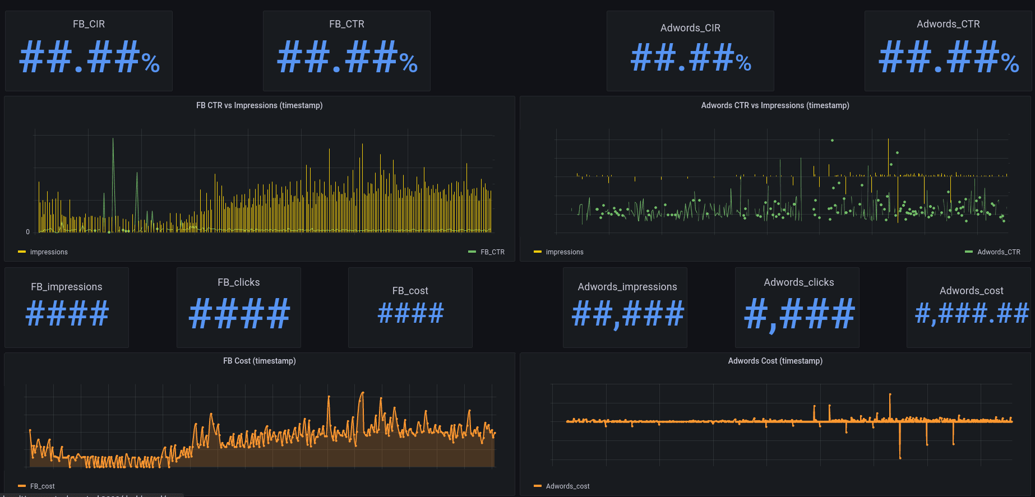Toggle the Adwords_CTR series legend label
Viewport: 1035px width, 497px height.
999,252
